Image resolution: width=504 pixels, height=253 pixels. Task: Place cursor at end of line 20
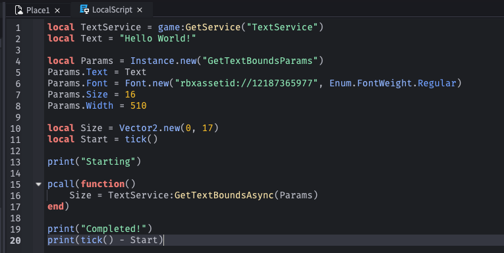(x=163, y=240)
